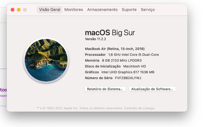Click the Gráficos label

(92, 72)
